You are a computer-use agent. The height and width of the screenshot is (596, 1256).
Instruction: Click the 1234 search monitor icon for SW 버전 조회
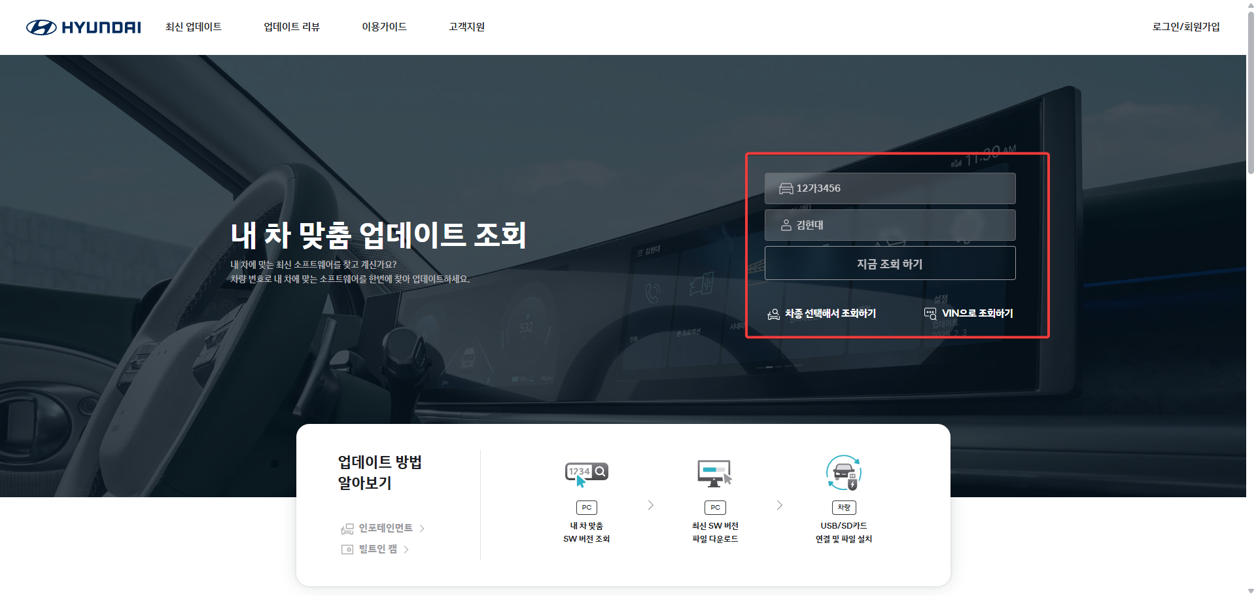pos(585,471)
